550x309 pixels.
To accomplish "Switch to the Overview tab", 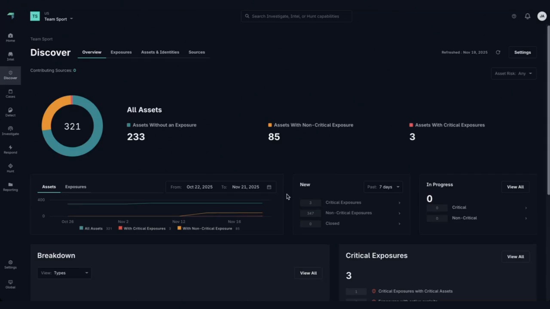I will (92, 52).
